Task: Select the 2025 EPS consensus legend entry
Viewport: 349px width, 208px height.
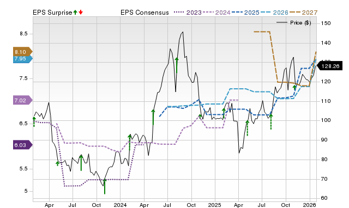Action: coord(245,13)
